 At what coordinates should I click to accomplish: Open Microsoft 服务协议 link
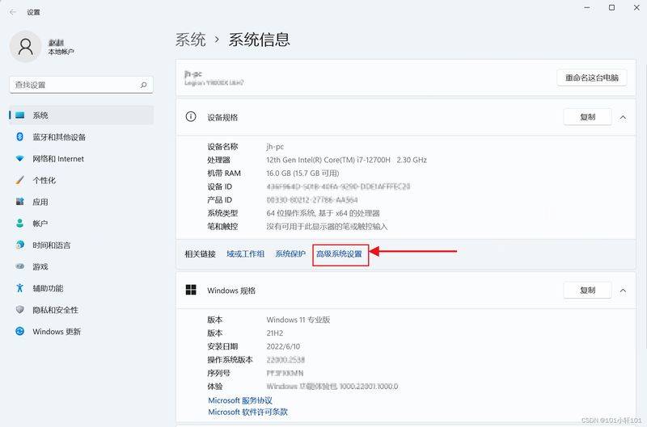point(240,400)
